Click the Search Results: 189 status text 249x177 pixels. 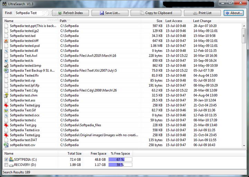click(x=16, y=172)
